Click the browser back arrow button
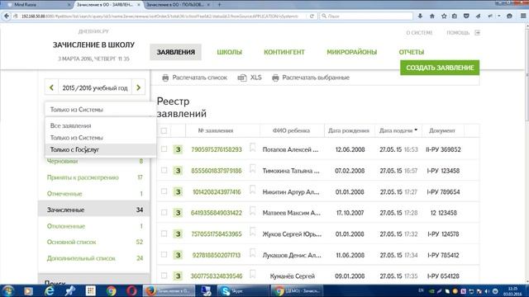Viewport: 529px width, 297px height. [7, 16]
